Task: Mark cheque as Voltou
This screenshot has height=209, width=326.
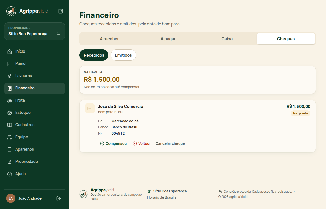Action: [141, 143]
